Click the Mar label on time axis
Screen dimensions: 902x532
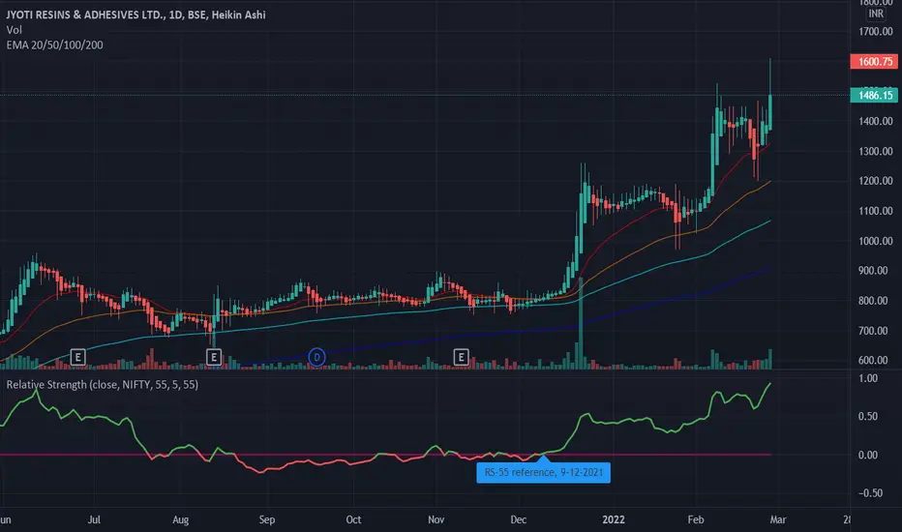click(x=778, y=519)
